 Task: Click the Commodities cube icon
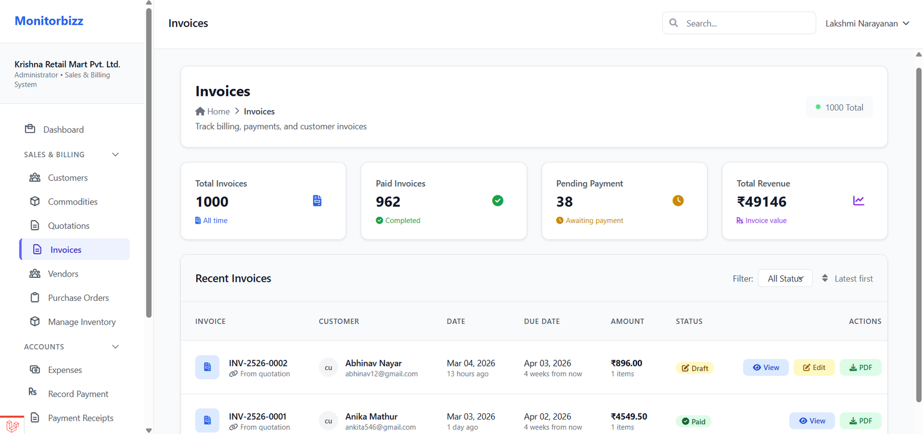coord(35,202)
